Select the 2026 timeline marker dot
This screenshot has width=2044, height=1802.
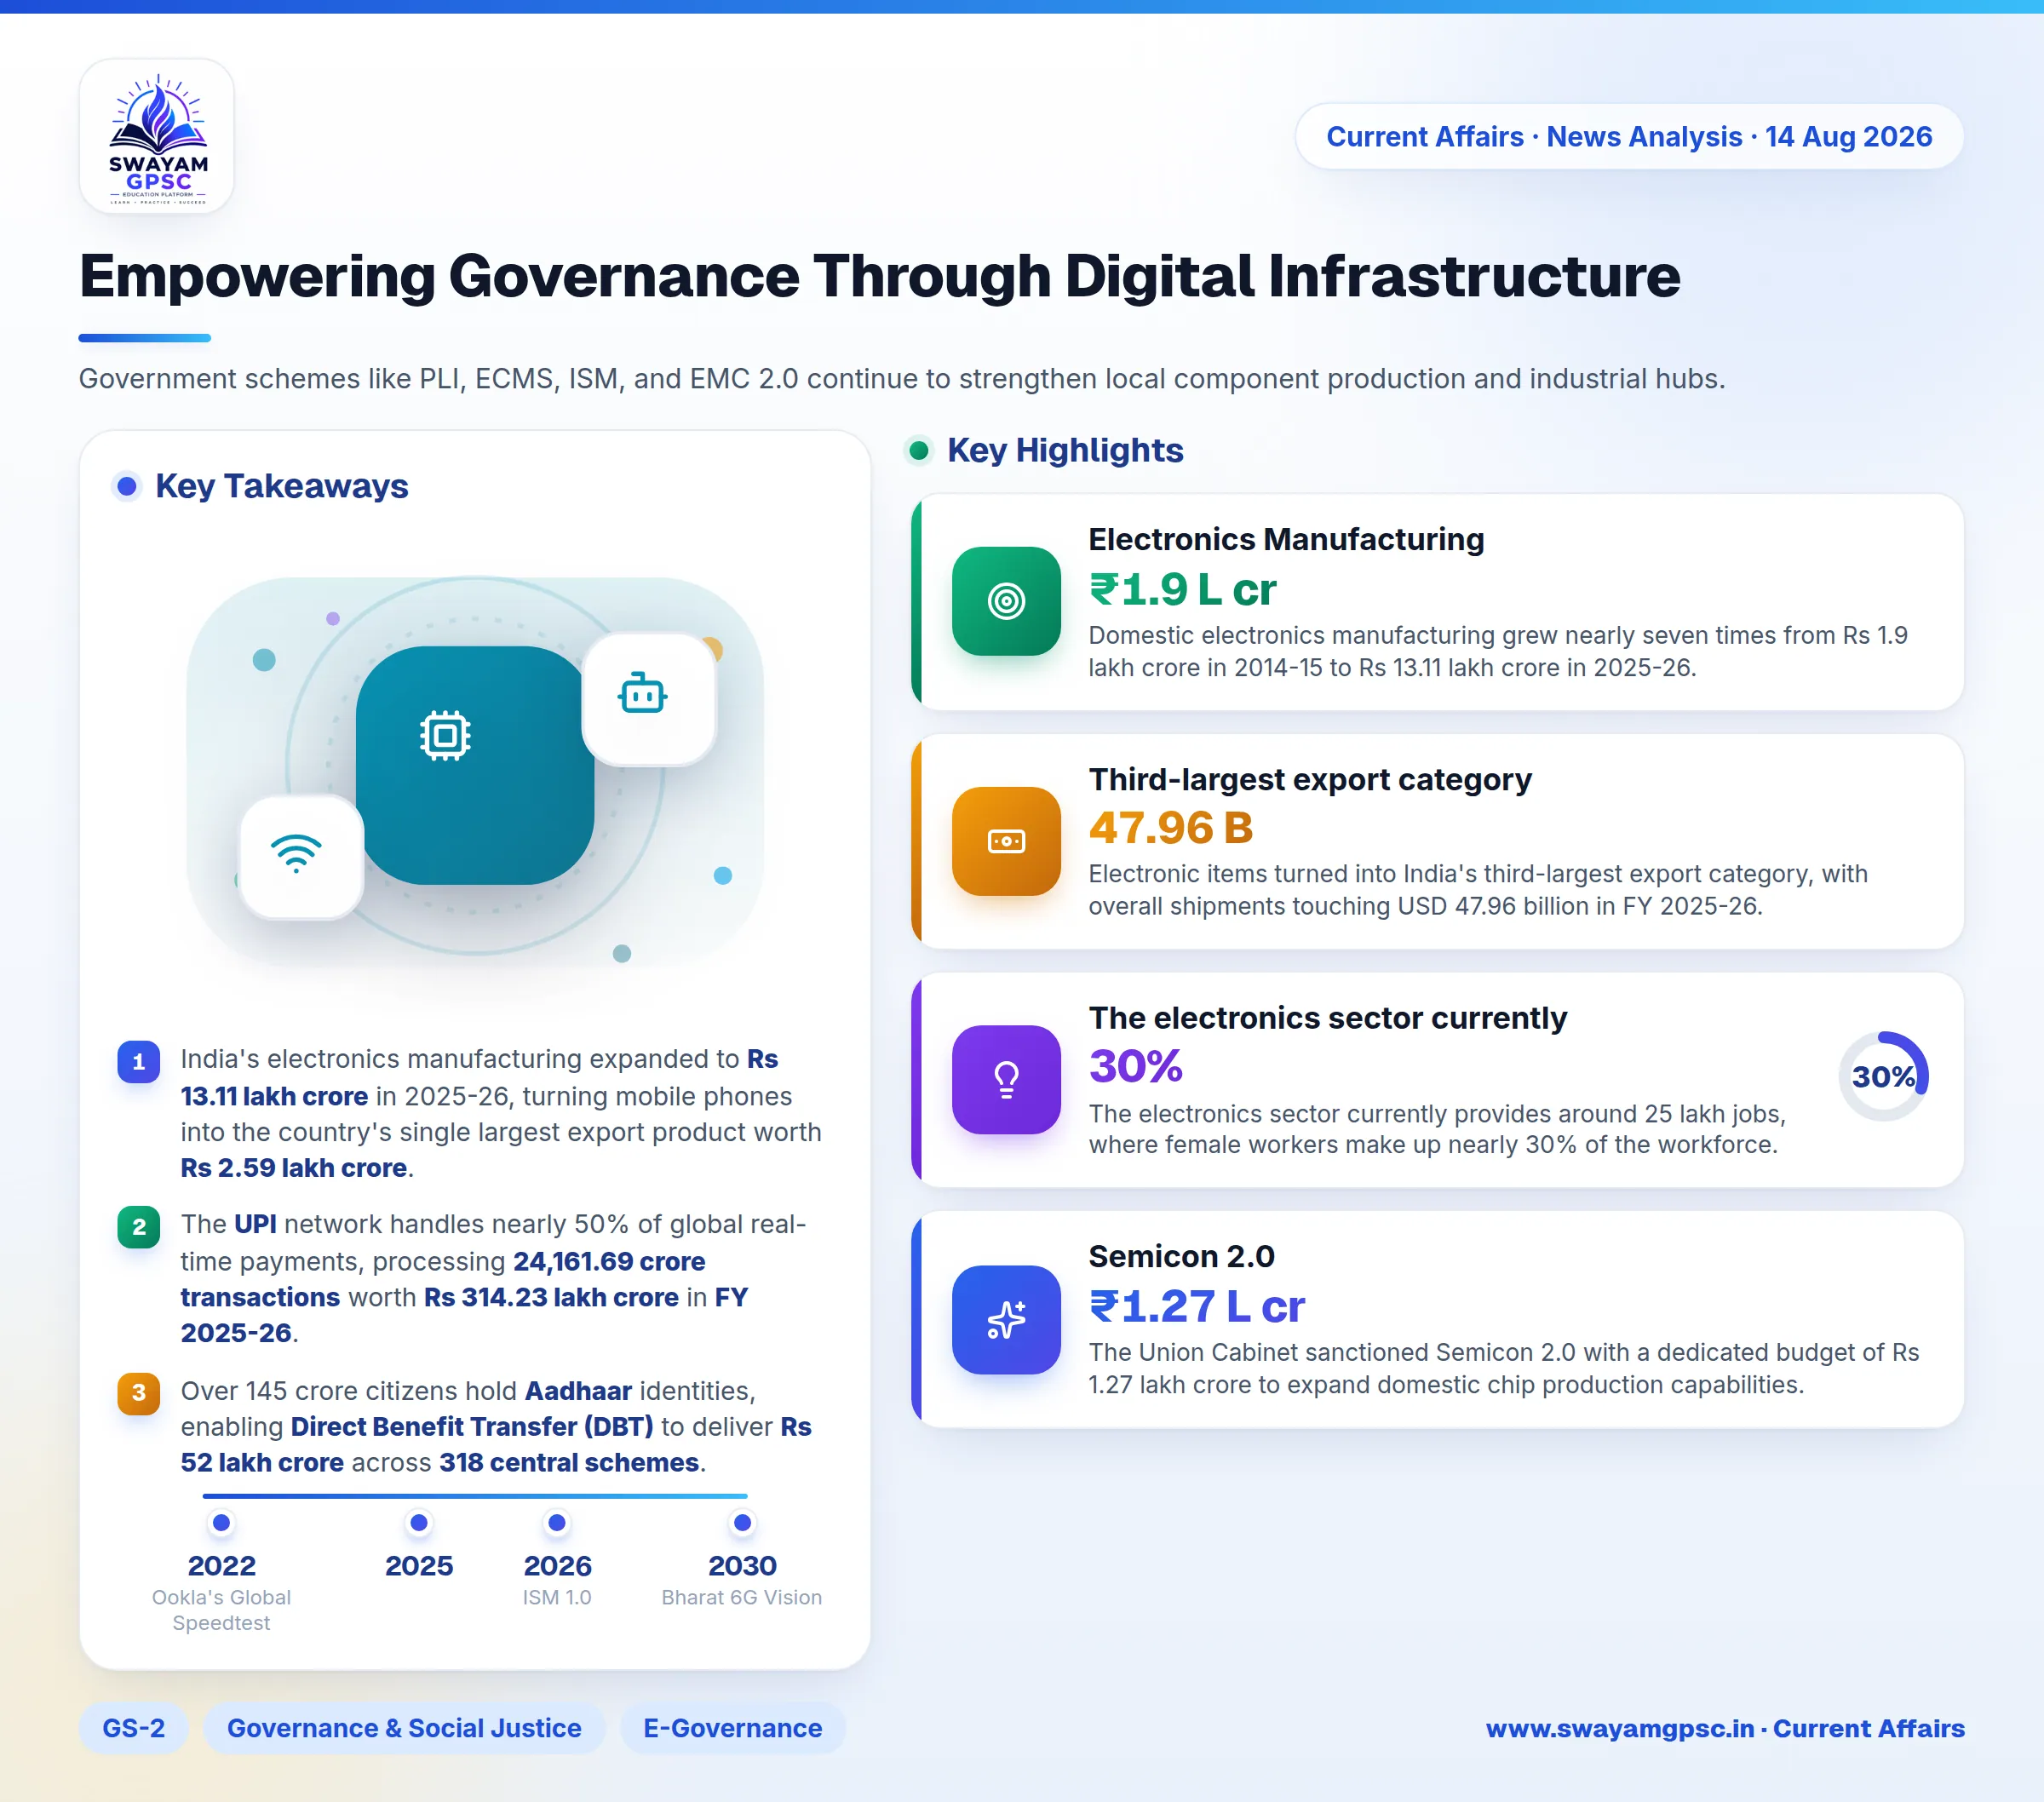click(557, 1523)
